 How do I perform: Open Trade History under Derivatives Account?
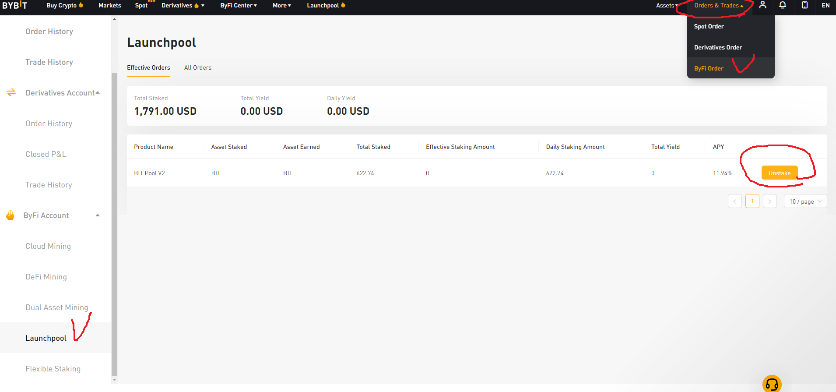tap(49, 185)
